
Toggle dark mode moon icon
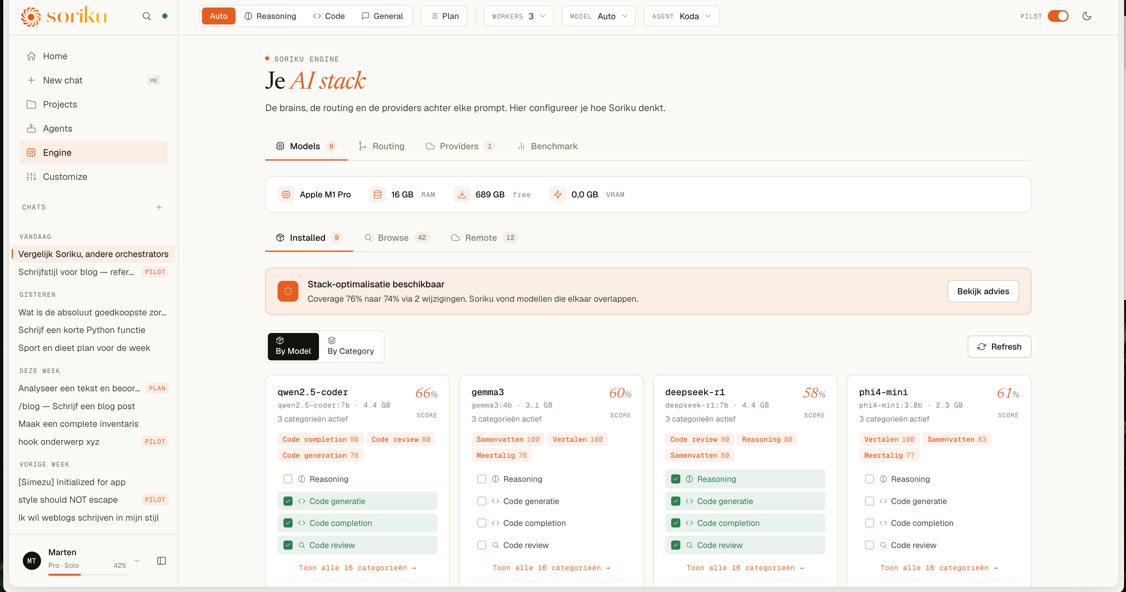click(x=1087, y=16)
